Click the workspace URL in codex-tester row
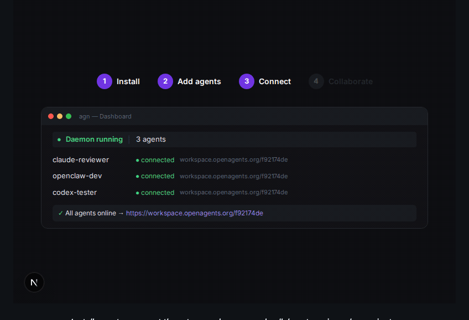This screenshot has width=469, height=320. (x=233, y=193)
